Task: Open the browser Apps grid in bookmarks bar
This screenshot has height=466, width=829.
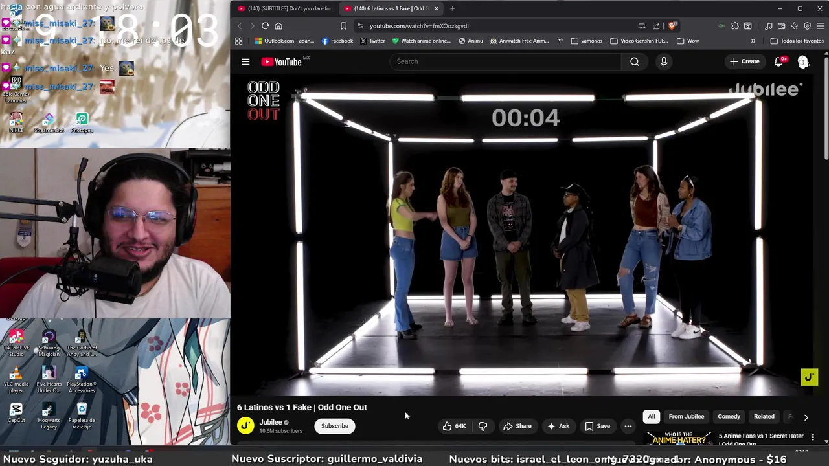Action: point(238,41)
